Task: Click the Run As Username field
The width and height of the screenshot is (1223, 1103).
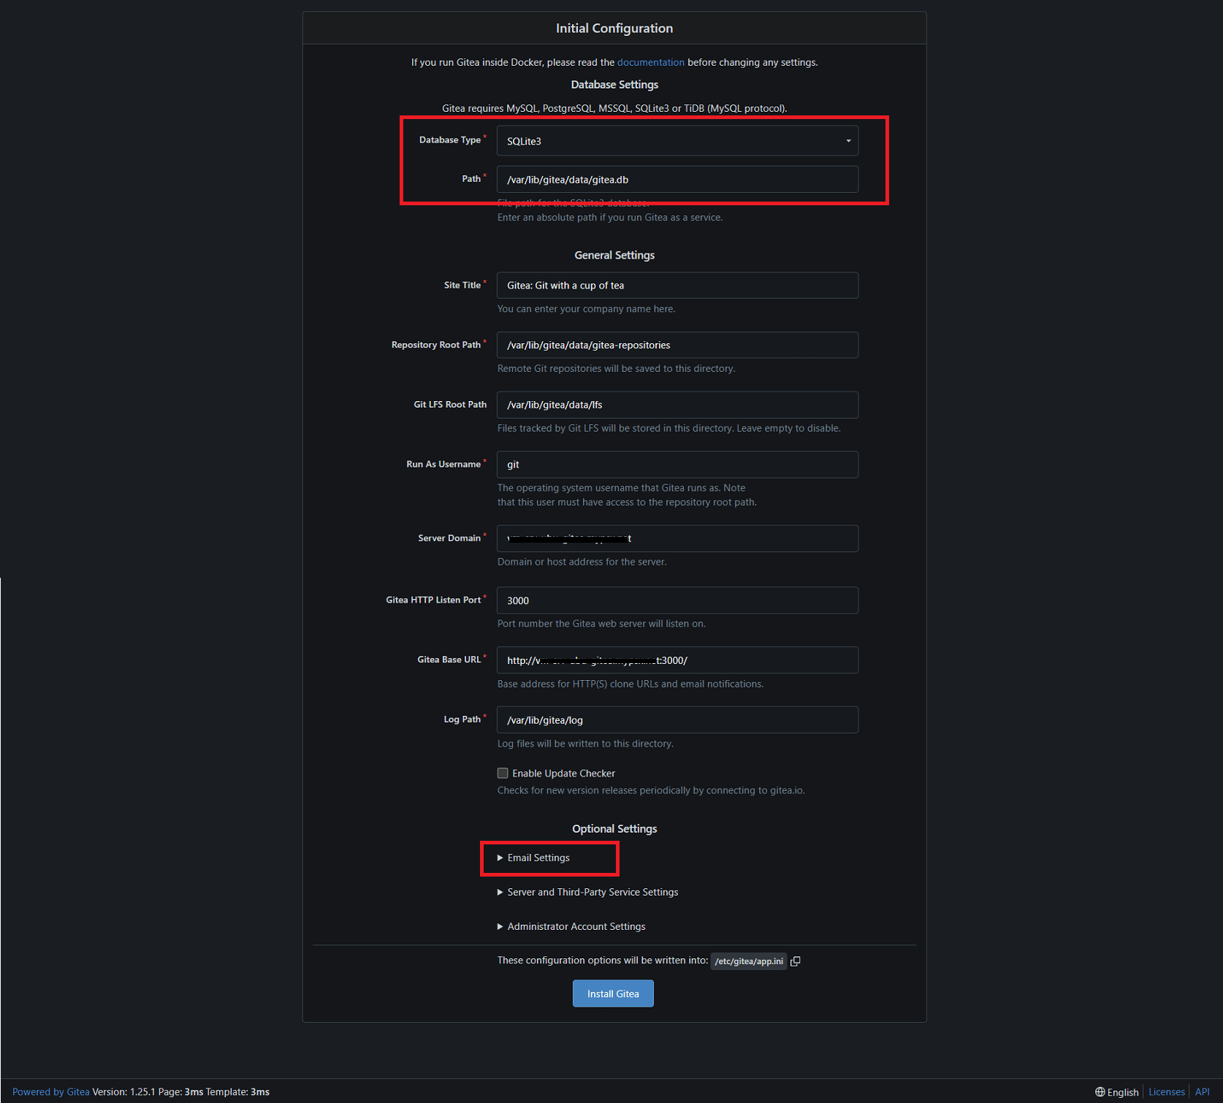Action: (x=677, y=465)
